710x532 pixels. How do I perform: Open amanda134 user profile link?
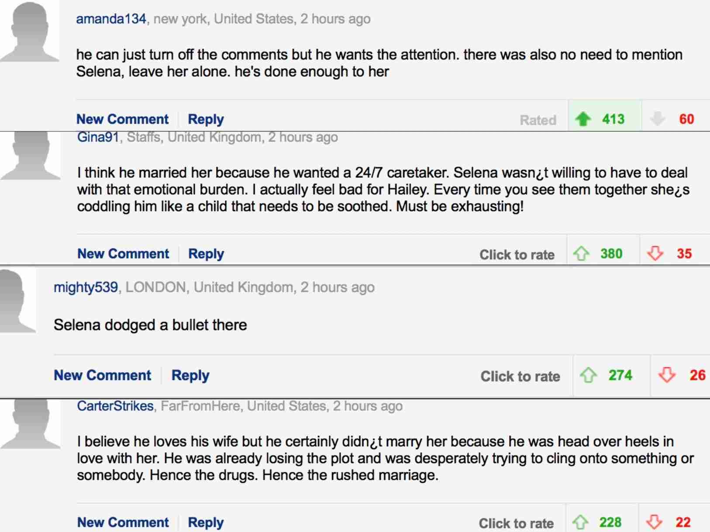point(111,19)
